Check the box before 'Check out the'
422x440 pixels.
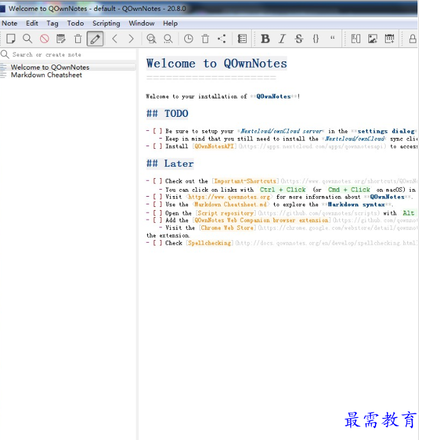[x=157, y=181]
